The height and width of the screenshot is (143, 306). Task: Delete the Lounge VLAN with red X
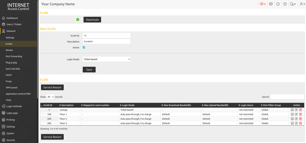click(x=301, y=110)
